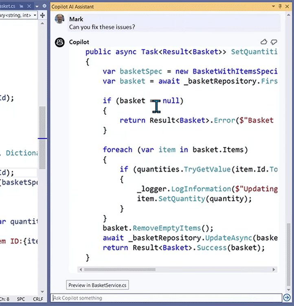Open the editor tab list dropdown arrow
Image resolution: width=294 pixels, height=306 pixels.
pos(37,7)
